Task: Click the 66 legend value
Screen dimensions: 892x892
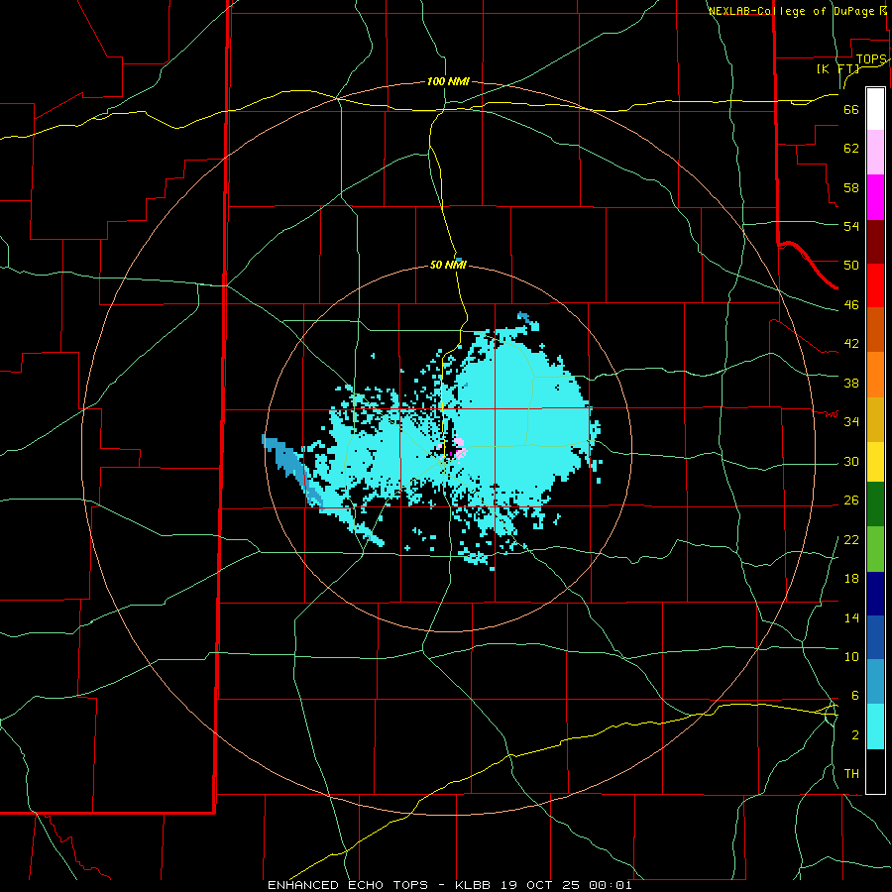Action: pyautogui.click(x=851, y=109)
